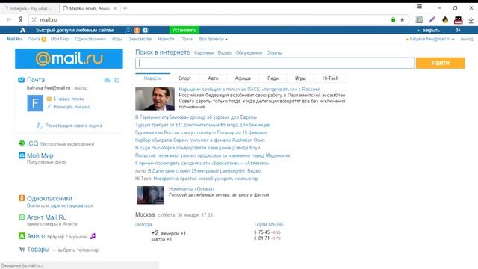The width and height of the screenshot is (478, 269).
Task: Expand the Все проекты dropdown
Action: point(213,39)
